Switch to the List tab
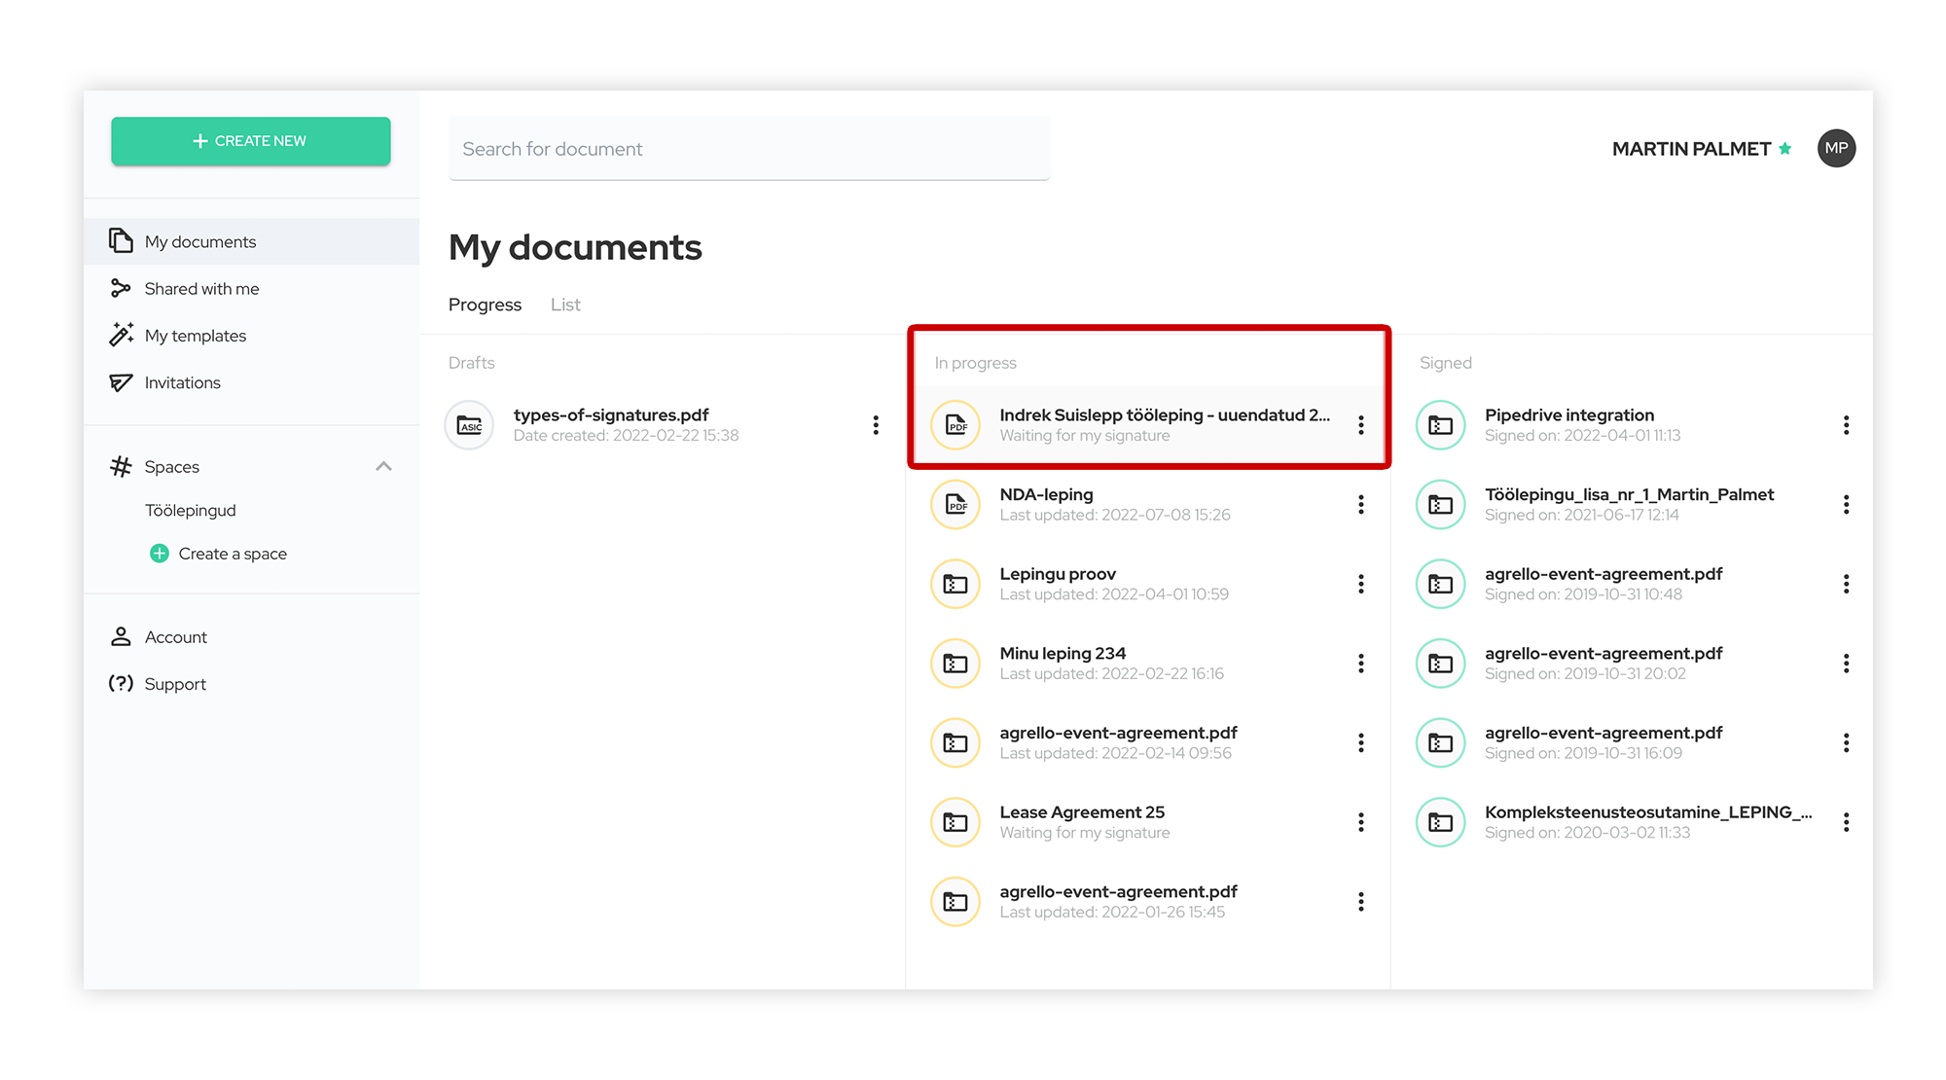Screen dimensions: 1946x1080 [x=564, y=305]
